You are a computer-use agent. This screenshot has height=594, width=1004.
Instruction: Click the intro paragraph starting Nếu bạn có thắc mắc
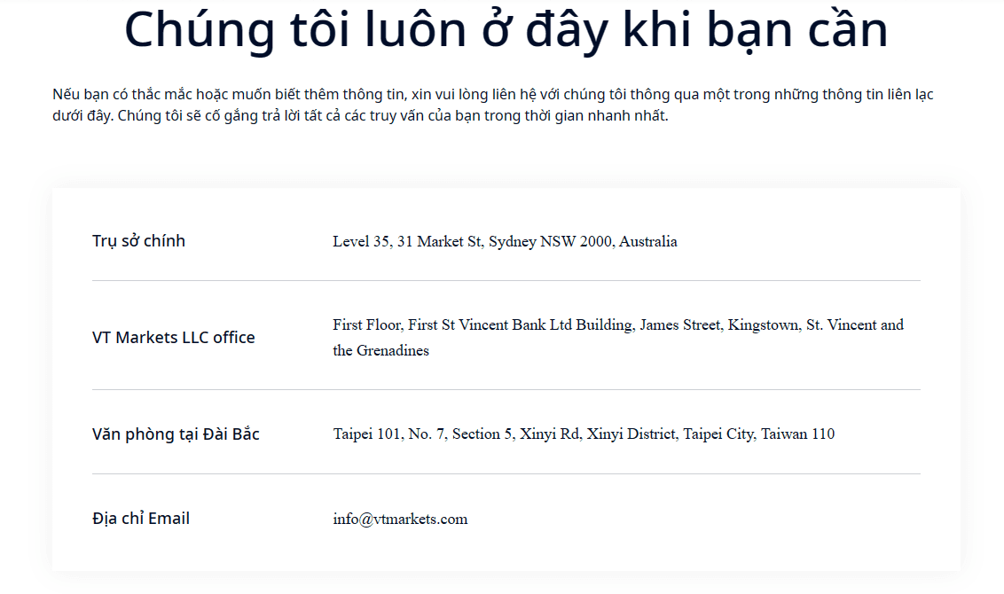click(x=493, y=105)
